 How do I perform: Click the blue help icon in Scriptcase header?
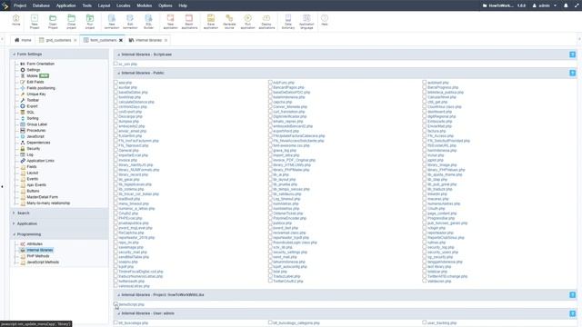coord(572,54)
